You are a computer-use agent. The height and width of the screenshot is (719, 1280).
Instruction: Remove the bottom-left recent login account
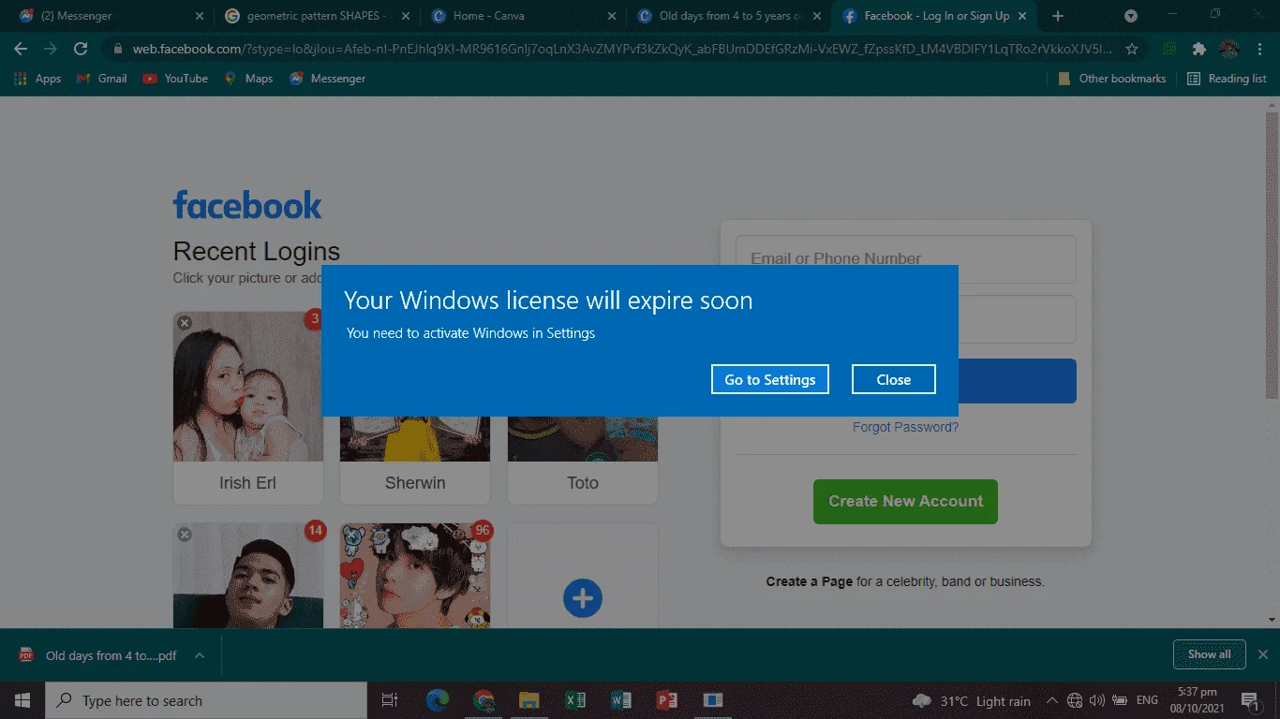(x=185, y=535)
